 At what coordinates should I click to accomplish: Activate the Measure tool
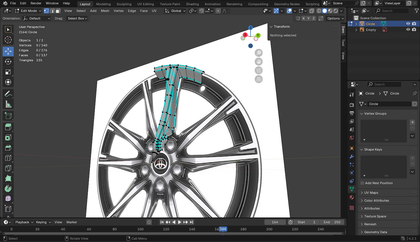click(8, 104)
